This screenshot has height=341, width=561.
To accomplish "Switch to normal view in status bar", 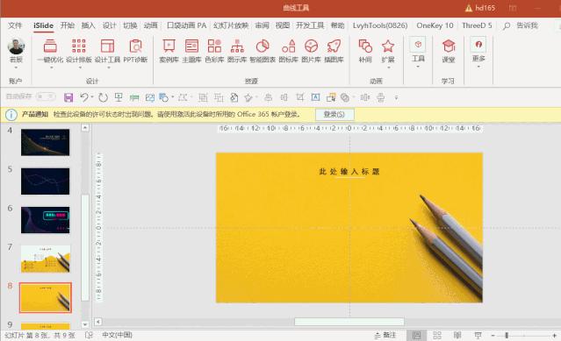I will click(x=416, y=335).
